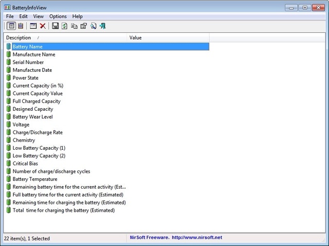This screenshot has height=246, width=329.
Task: Maximize the BatteryInfoView window
Action: (x=305, y=8)
